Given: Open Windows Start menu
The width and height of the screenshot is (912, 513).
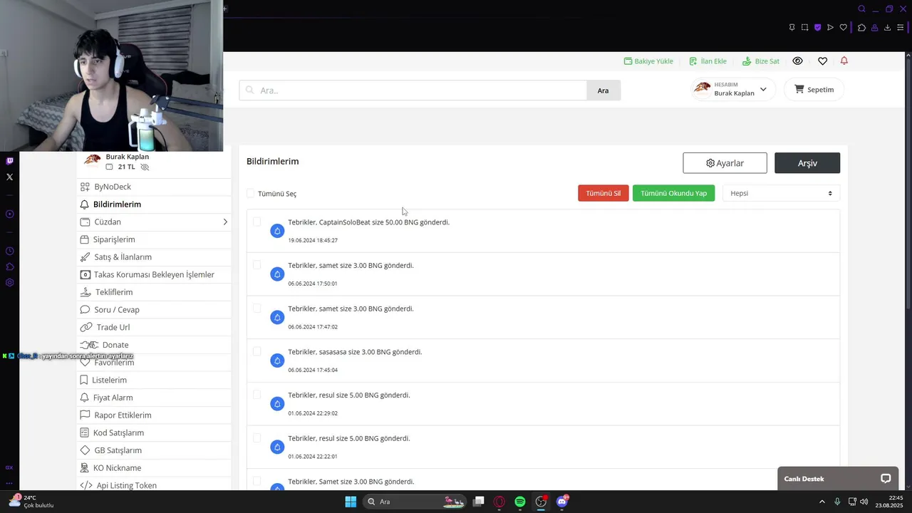Looking at the screenshot, I should (x=351, y=502).
